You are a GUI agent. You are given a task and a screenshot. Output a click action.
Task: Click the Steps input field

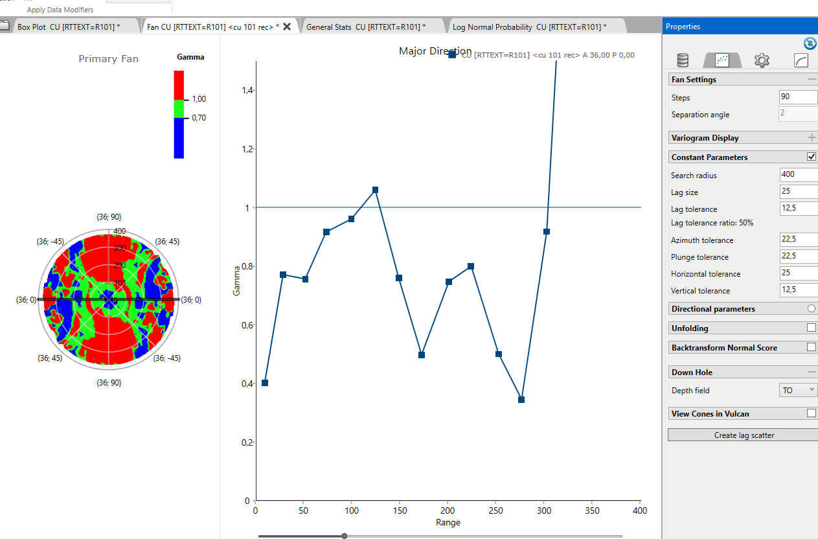tap(798, 97)
